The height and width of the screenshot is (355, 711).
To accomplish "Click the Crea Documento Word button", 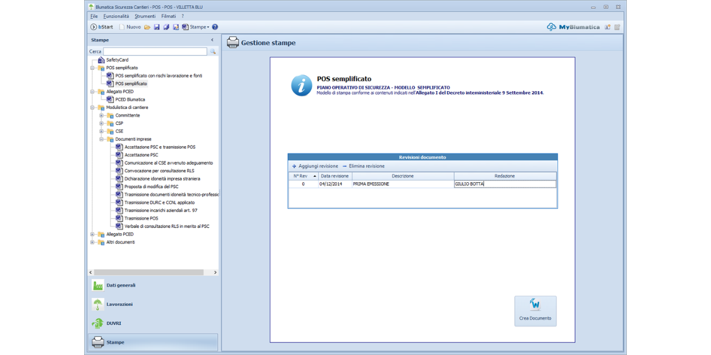I will tap(535, 311).
